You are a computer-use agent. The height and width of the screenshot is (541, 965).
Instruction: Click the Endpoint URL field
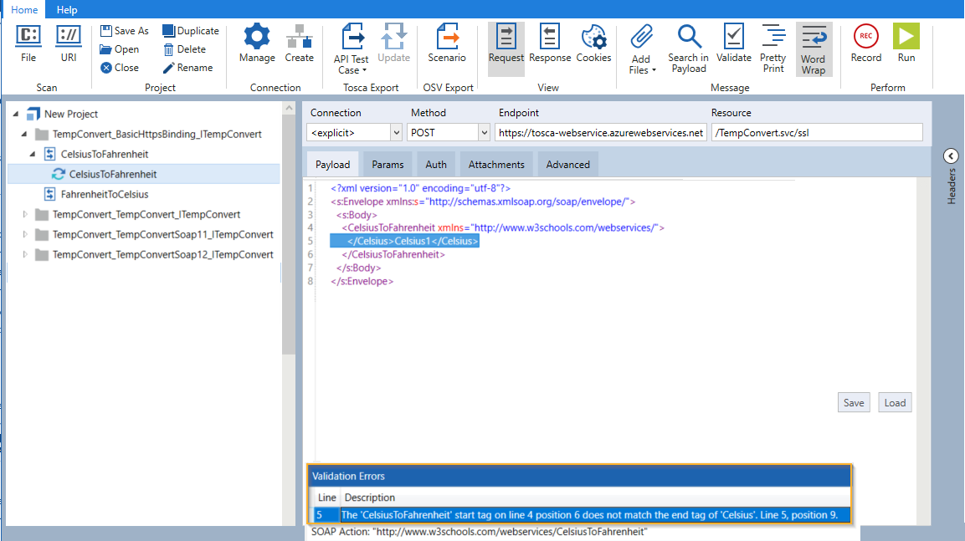(600, 132)
